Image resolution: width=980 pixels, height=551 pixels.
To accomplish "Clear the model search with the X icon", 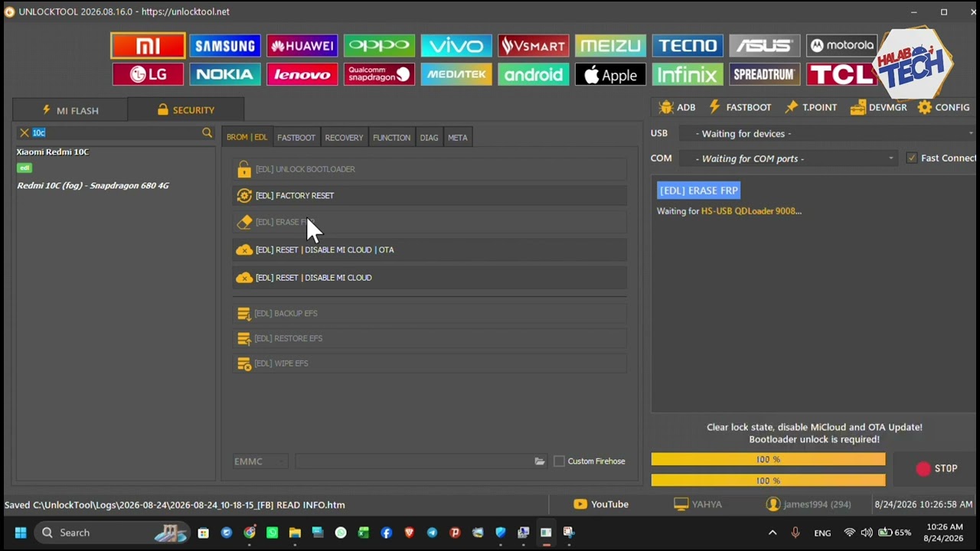I will (24, 133).
